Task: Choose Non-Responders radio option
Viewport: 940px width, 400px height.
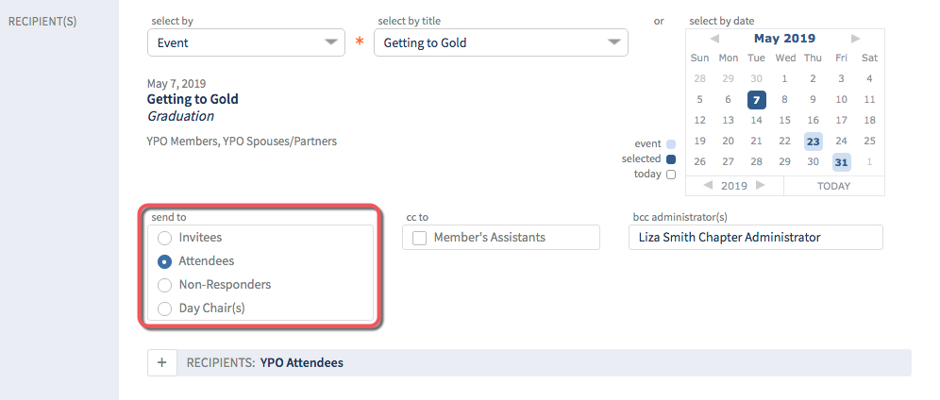Action: click(x=164, y=285)
